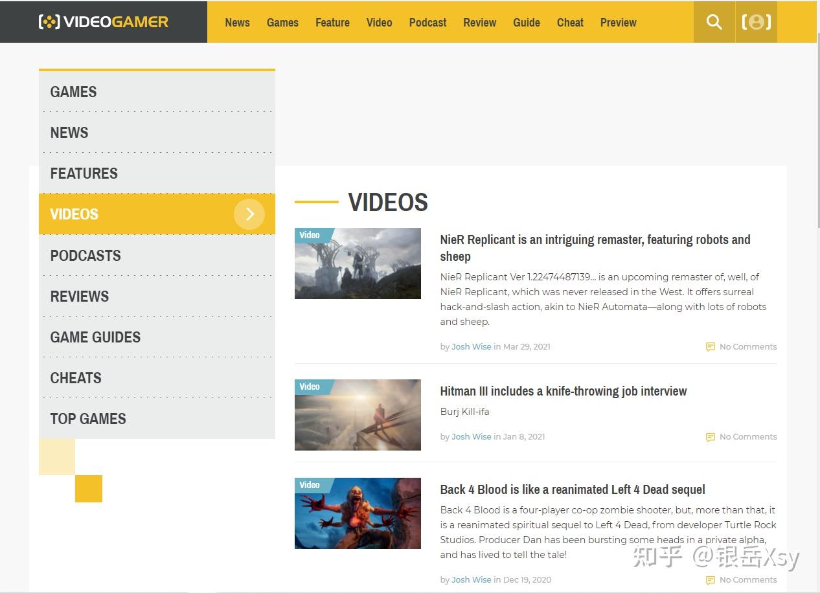
Task: Click comment icon on Back 4 Blood article
Action: click(710, 580)
